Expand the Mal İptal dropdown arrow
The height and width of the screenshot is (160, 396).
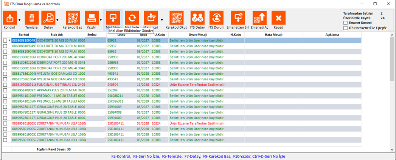coord(162,19)
